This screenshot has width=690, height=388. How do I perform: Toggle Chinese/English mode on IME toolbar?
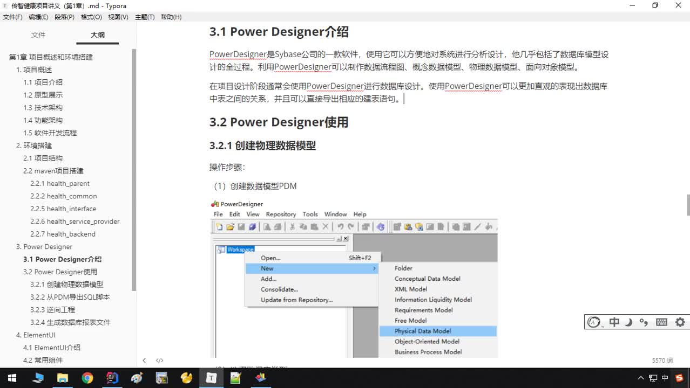[x=614, y=322]
